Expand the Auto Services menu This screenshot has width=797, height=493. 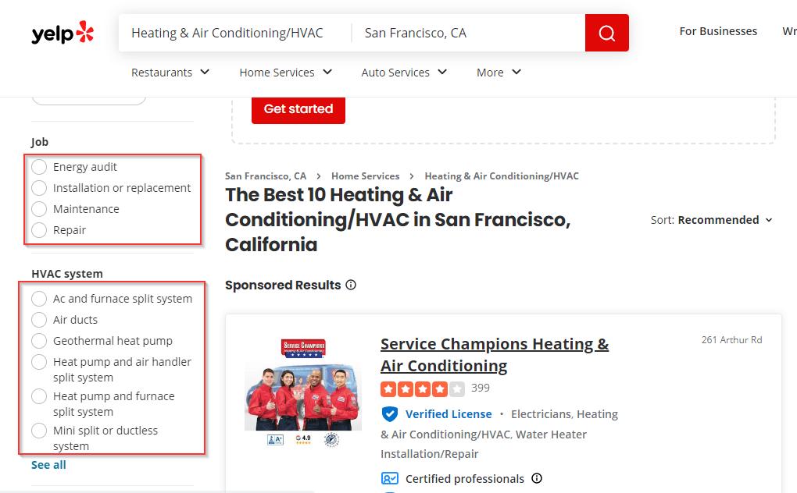(x=404, y=73)
